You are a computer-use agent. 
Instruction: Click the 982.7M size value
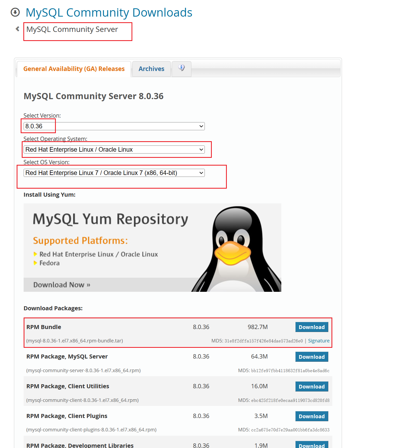click(258, 327)
